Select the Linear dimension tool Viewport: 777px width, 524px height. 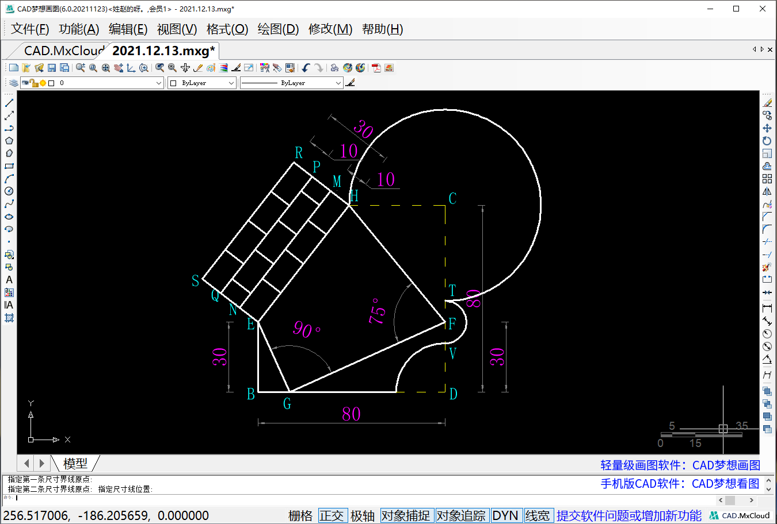[767, 309]
